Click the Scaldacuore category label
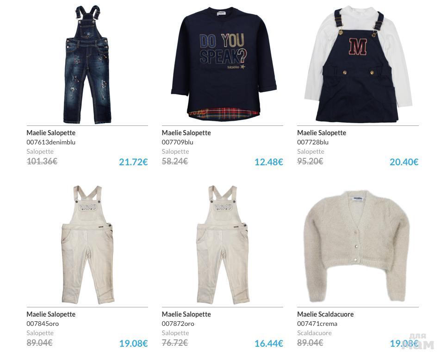The height and width of the screenshot is (356, 441). click(314, 333)
